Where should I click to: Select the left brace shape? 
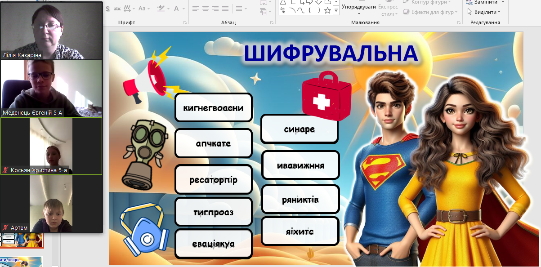[310, 10]
